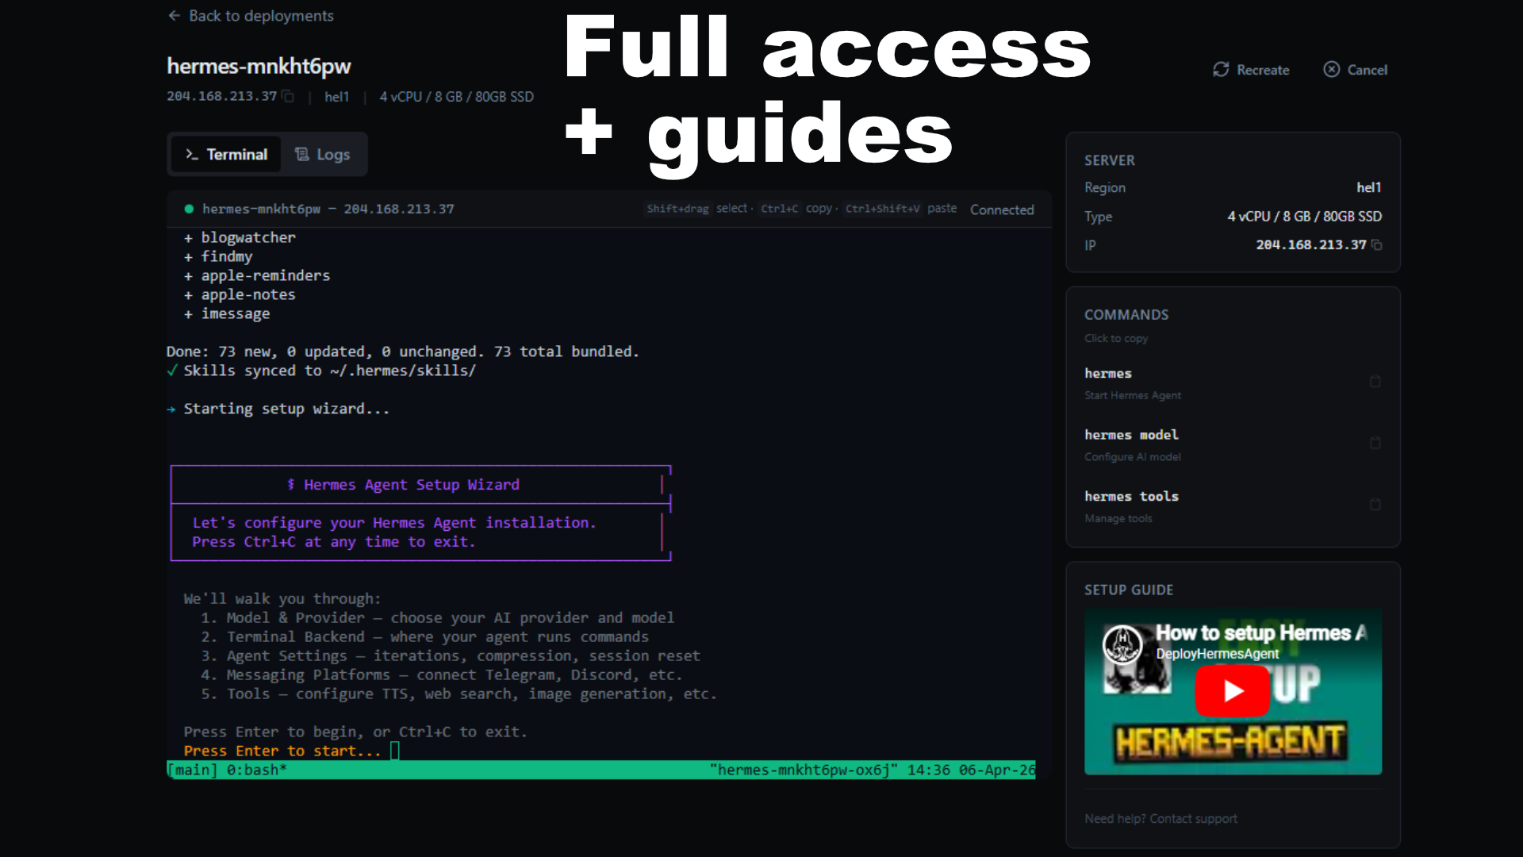The width and height of the screenshot is (1523, 857).
Task: Copy the IP address using the header copy icon
Action: tap(287, 96)
